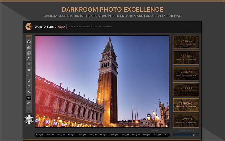Click the light bulb icon
The height and width of the screenshot is (141, 225).
29,81
